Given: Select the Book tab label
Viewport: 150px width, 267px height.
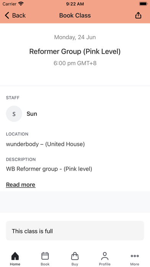Looking at the screenshot, I should 45,264.
